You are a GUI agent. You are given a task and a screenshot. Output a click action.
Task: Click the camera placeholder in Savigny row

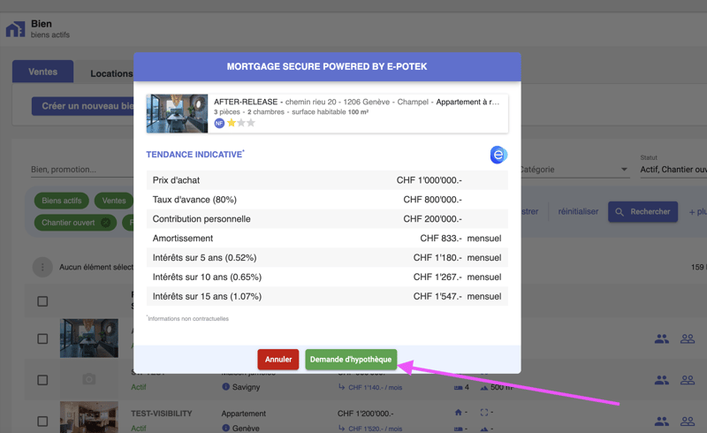89,379
